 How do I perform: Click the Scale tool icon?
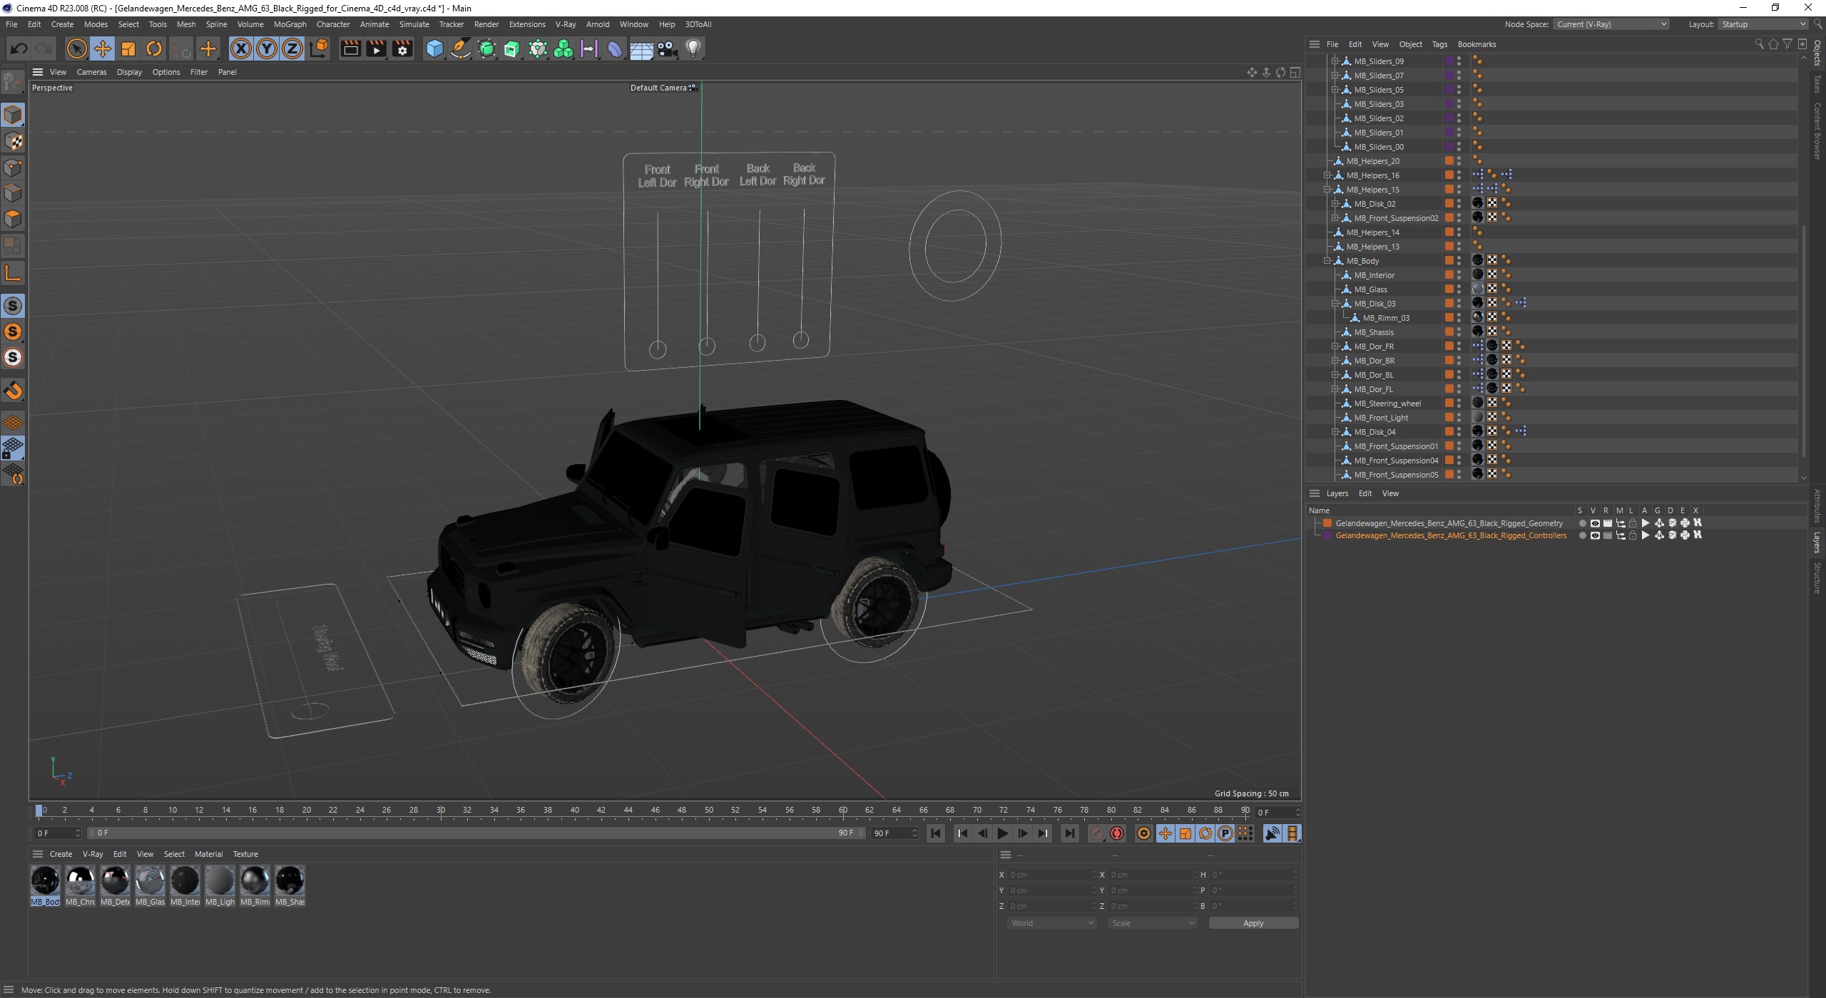(129, 48)
